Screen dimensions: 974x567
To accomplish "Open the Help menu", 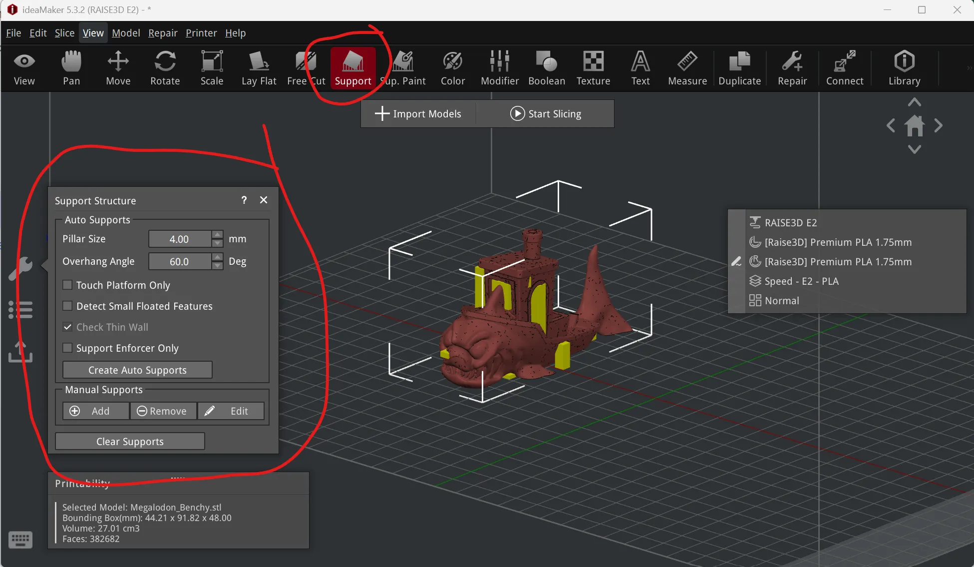I will click(x=235, y=33).
